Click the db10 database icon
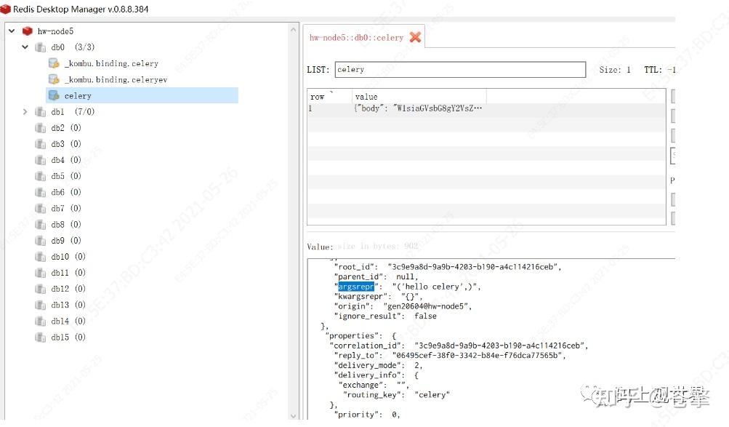 coord(41,257)
